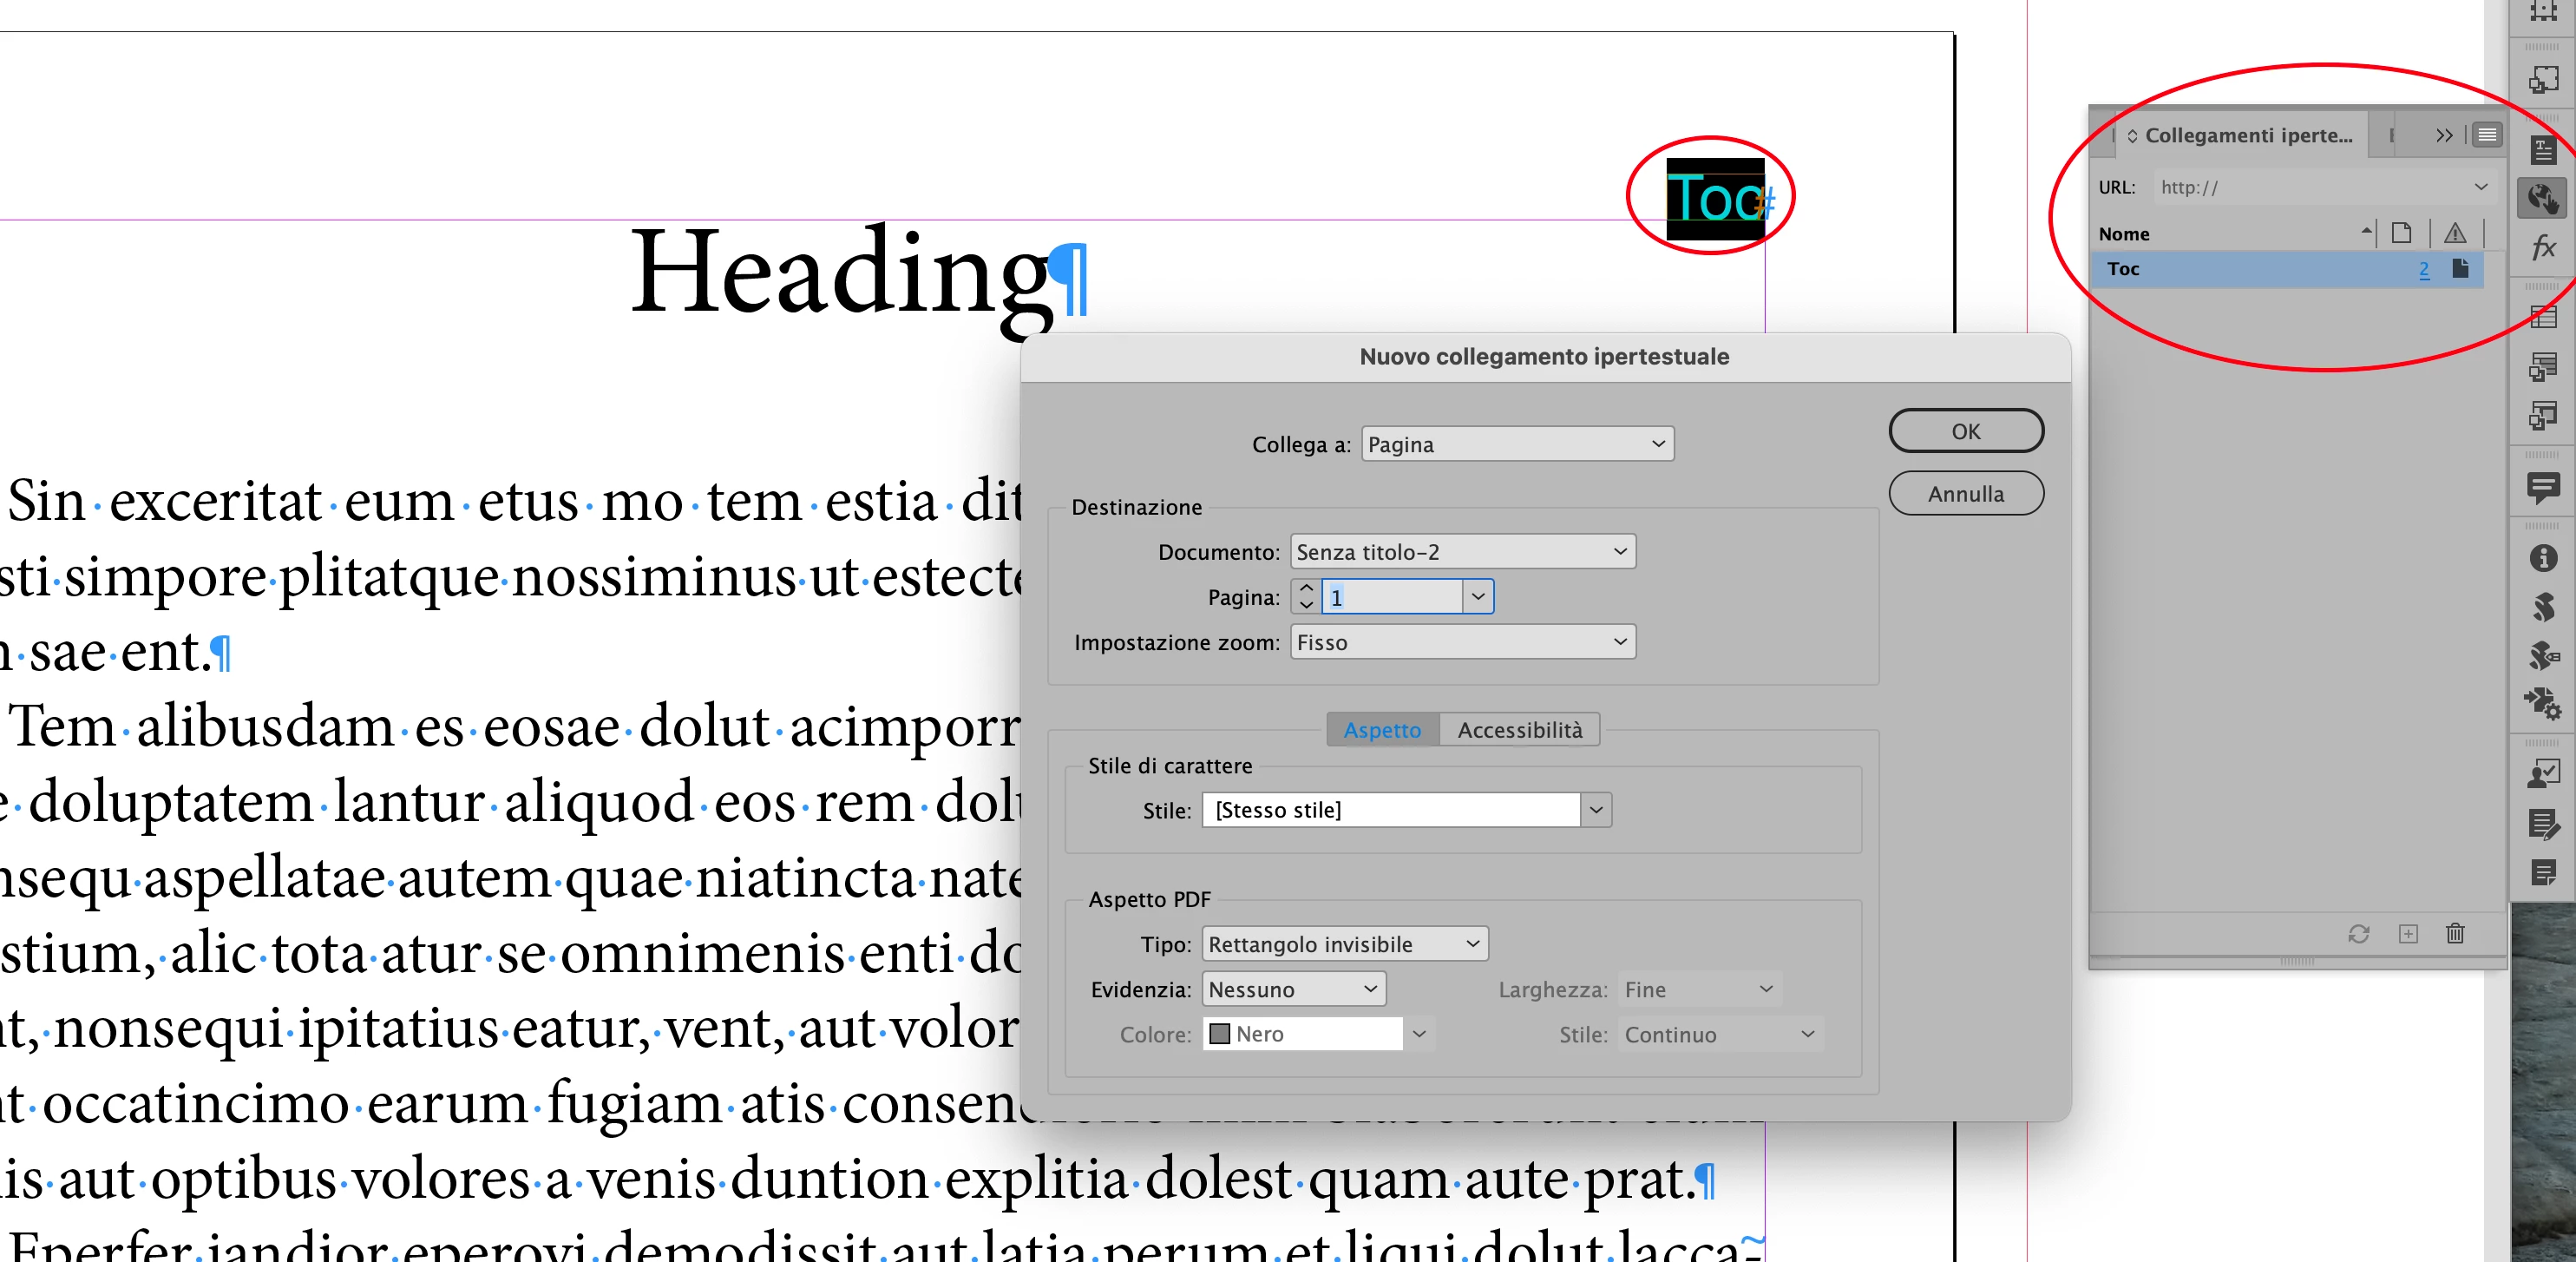The width and height of the screenshot is (2576, 1262).
Task: Open the Impostazione zoom dropdown
Action: pos(1462,642)
